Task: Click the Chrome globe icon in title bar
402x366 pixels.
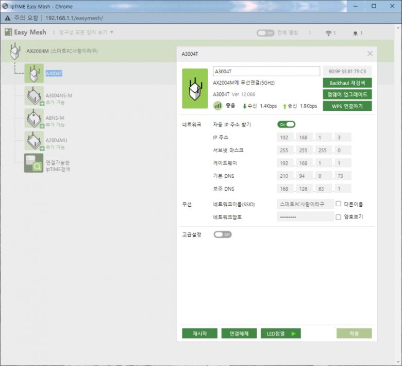Action: tap(5, 6)
